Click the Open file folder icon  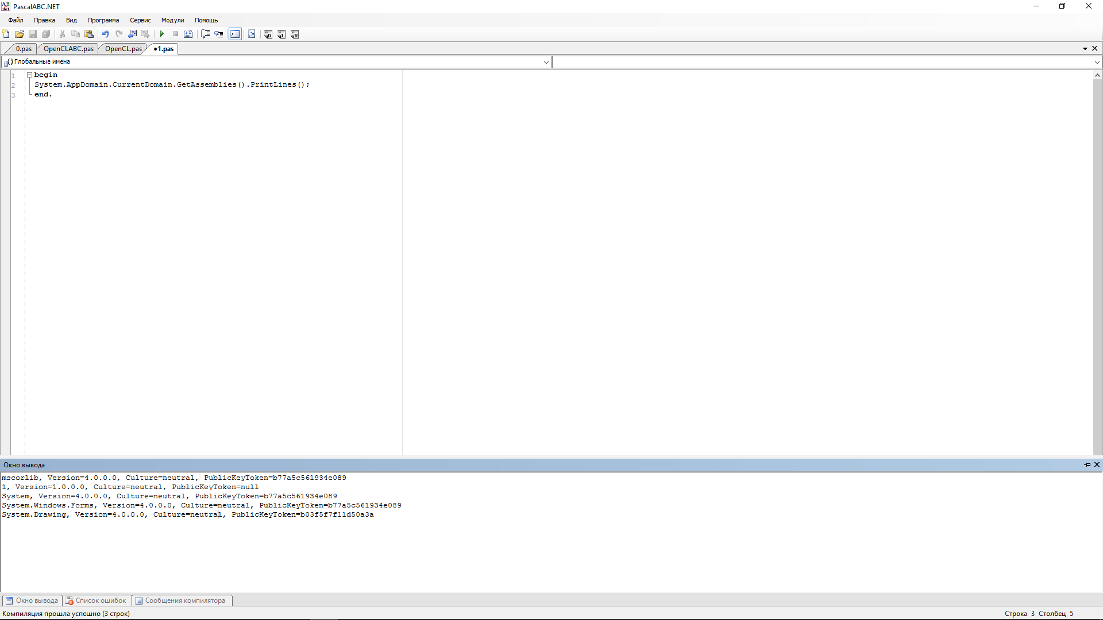(x=20, y=34)
